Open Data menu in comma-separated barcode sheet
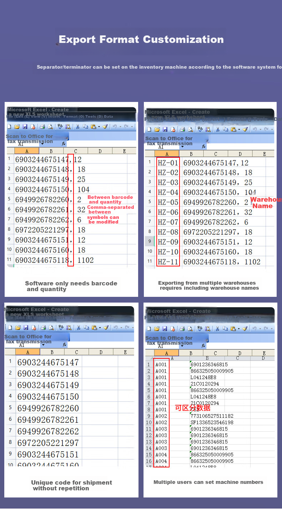Image resolution: width=282 pixels, height=510 pixels. [x=108, y=116]
